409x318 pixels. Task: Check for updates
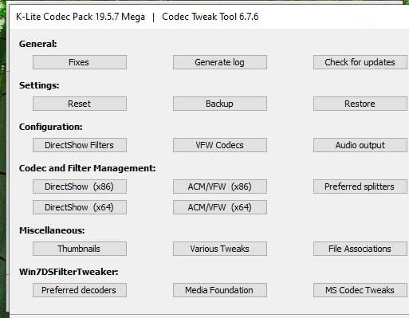tap(360, 62)
